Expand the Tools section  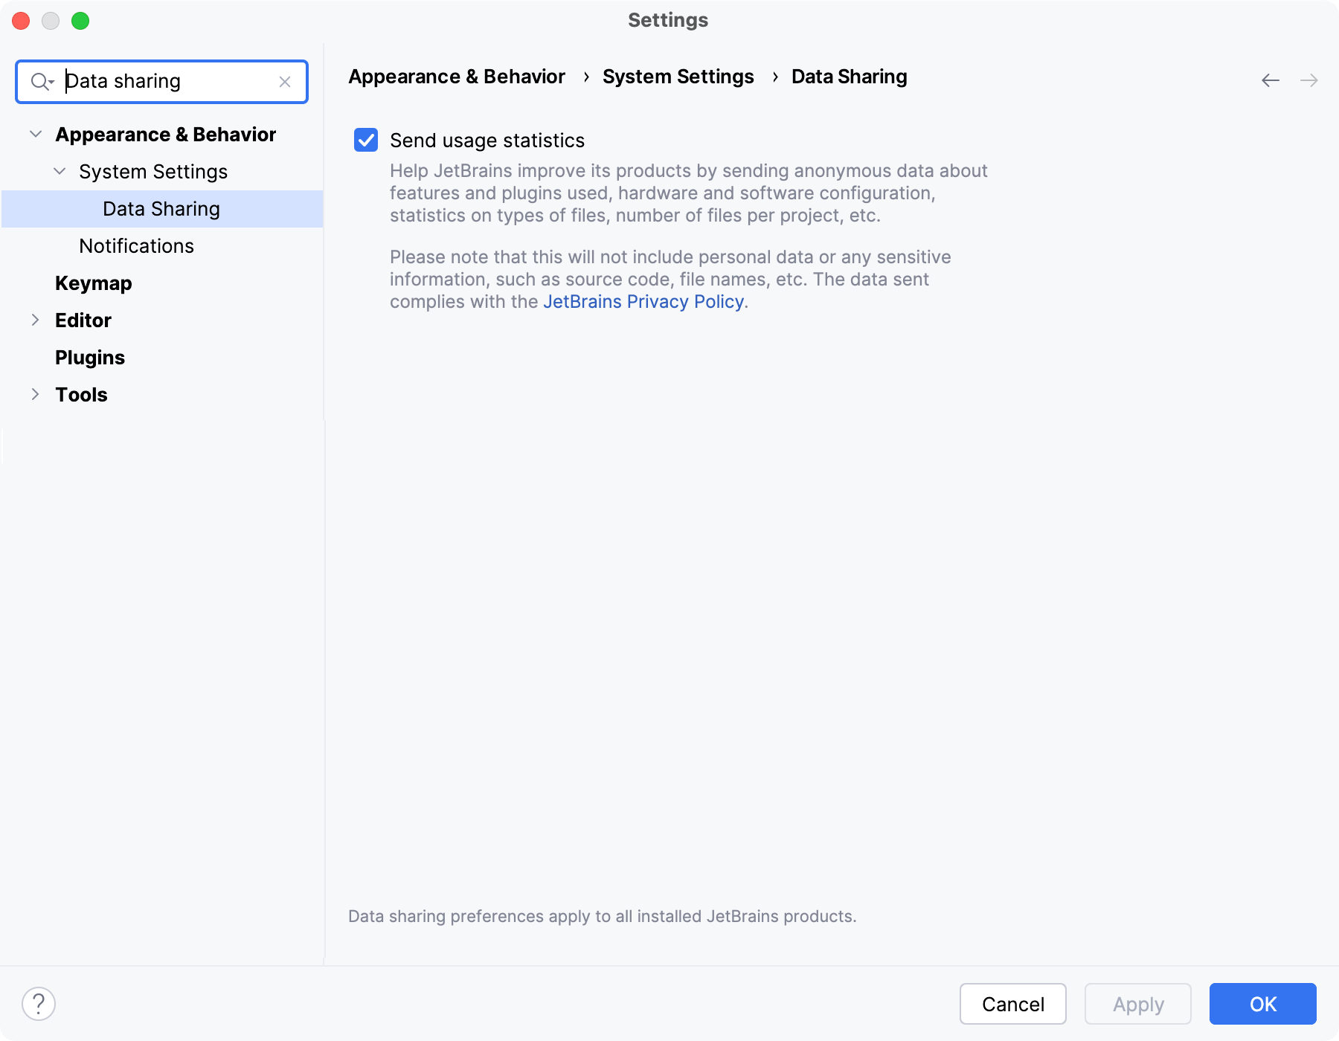(34, 394)
